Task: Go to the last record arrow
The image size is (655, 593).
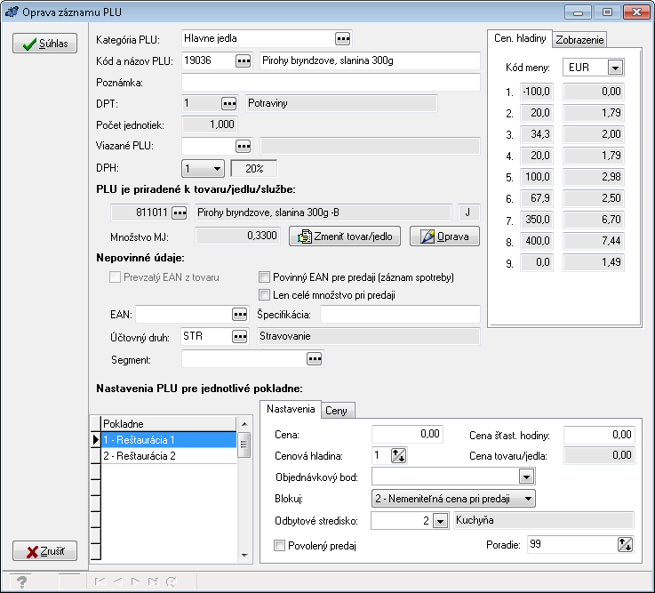Action: click(x=153, y=581)
